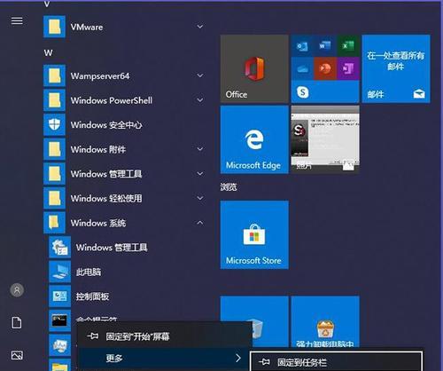Click the W letter group header
The image size is (443, 371).
(x=49, y=53)
